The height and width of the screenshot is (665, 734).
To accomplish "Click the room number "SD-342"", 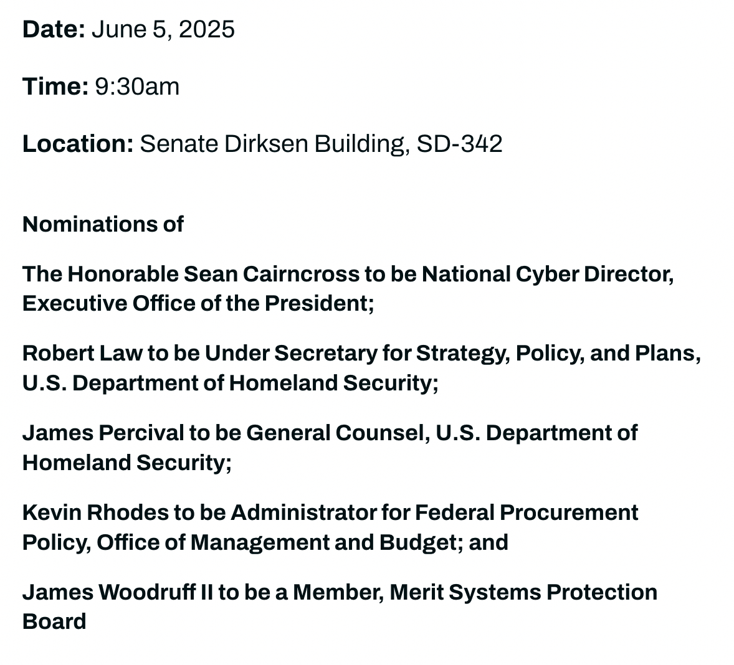I will [459, 144].
